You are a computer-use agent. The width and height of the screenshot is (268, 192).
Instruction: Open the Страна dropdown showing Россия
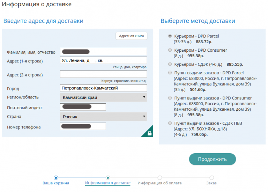tap(103, 117)
